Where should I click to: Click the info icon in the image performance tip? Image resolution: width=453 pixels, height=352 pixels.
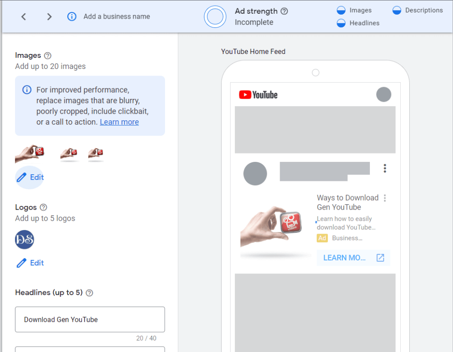[27, 90]
